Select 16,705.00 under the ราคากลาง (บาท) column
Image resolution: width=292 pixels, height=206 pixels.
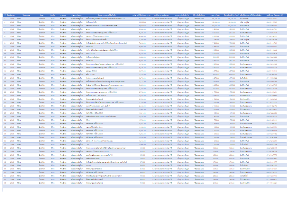216,19
